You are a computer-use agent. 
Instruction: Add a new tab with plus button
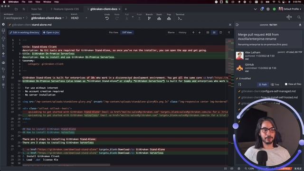pos(125,9)
